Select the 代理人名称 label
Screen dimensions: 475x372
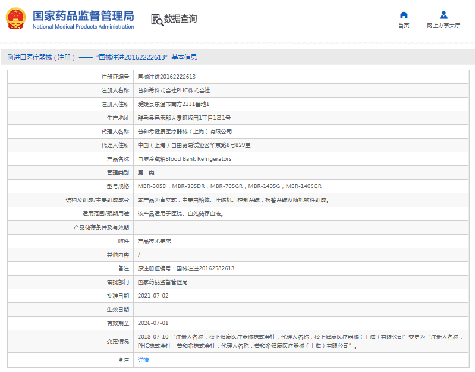(115, 132)
